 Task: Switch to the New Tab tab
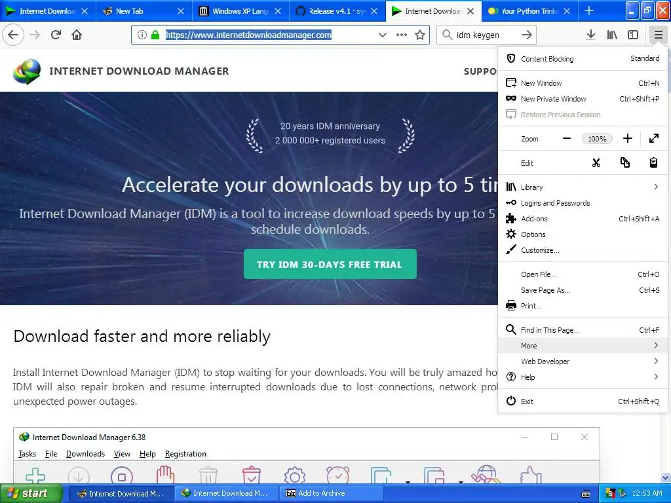click(x=144, y=11)
